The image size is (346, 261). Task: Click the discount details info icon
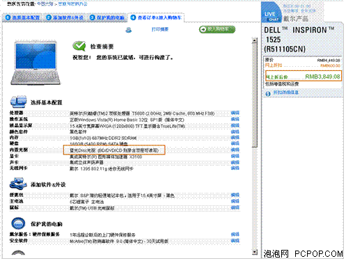pos(268,93)
